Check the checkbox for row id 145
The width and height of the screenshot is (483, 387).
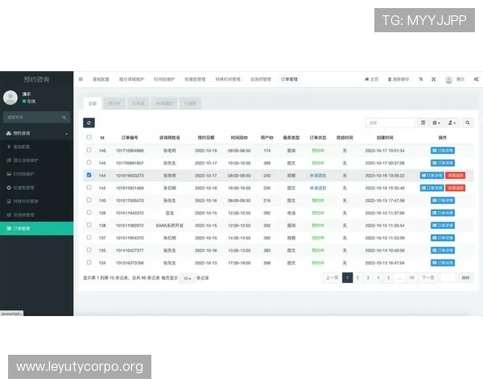pos(89,162)
